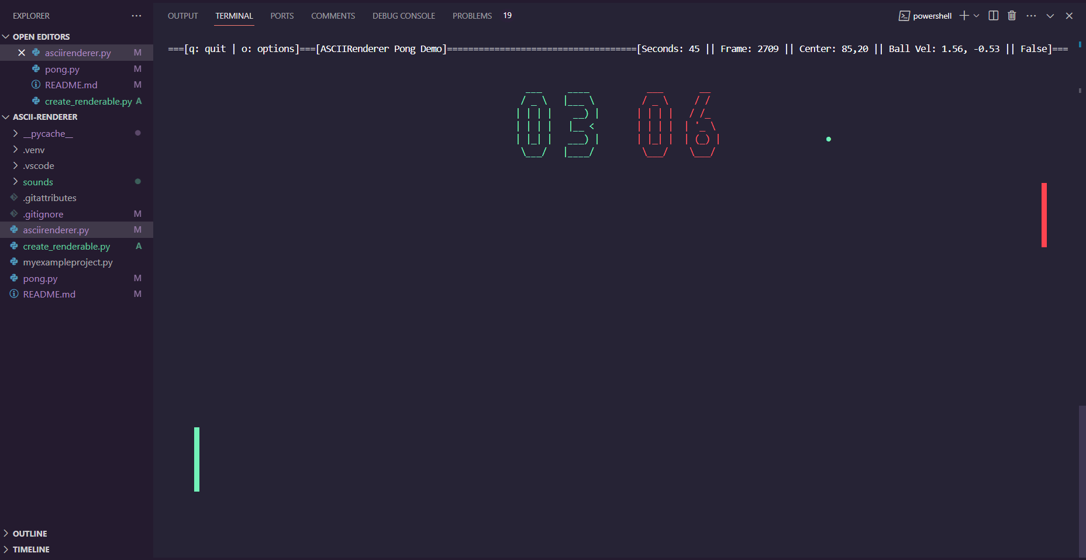The width and height of the screenshot is (1086, 560).
Task: Expand the OUTLINE section
Action: click(x=29, y=534)
